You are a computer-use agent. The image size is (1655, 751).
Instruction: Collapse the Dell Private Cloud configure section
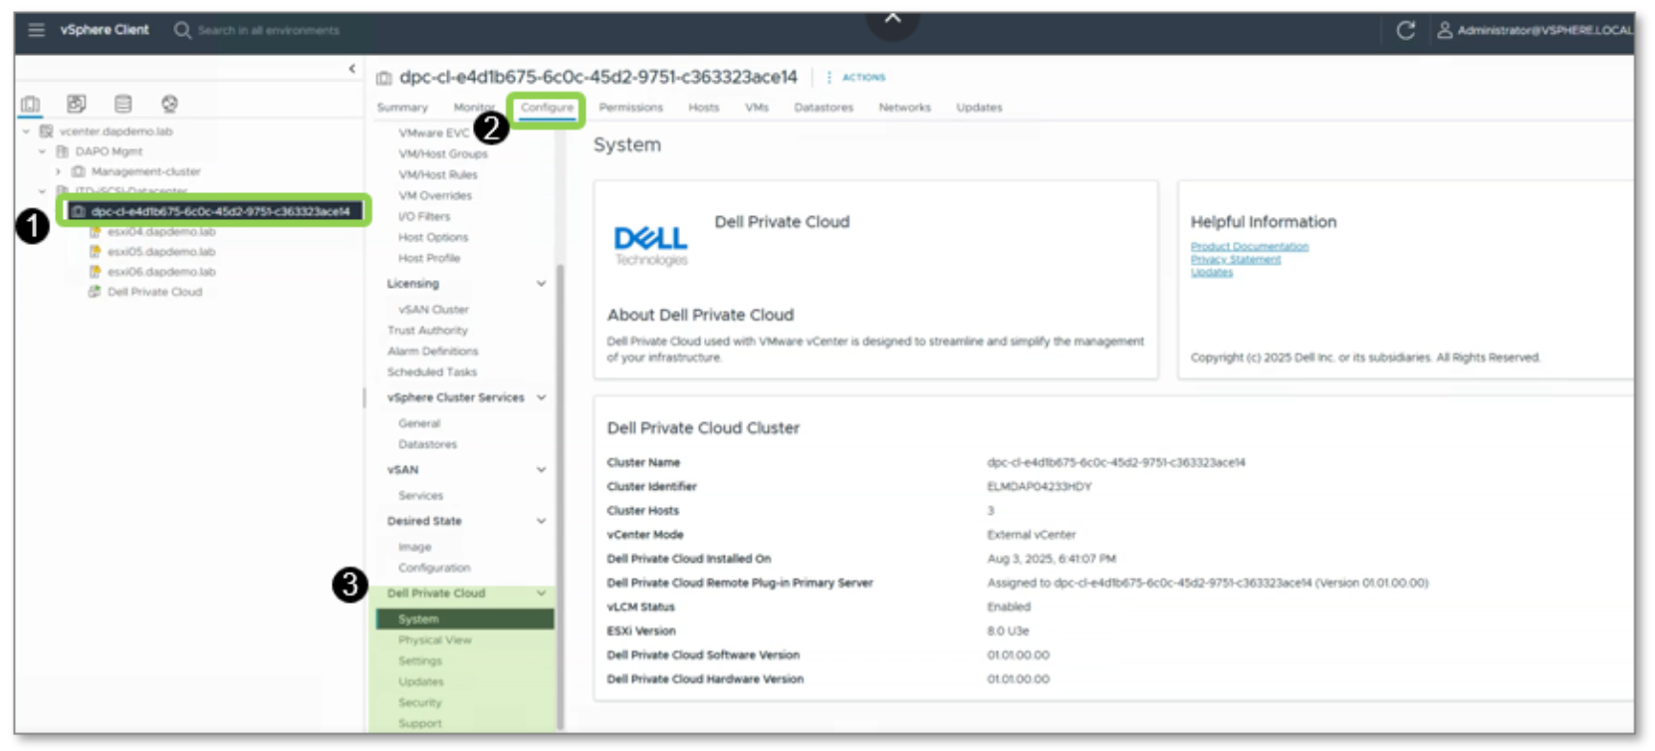[541, 594]
